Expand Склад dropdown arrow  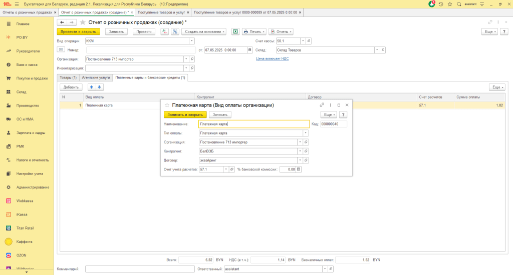[377, 50]
